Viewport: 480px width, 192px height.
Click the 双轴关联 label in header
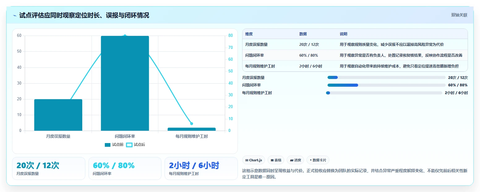pos(459,15)
